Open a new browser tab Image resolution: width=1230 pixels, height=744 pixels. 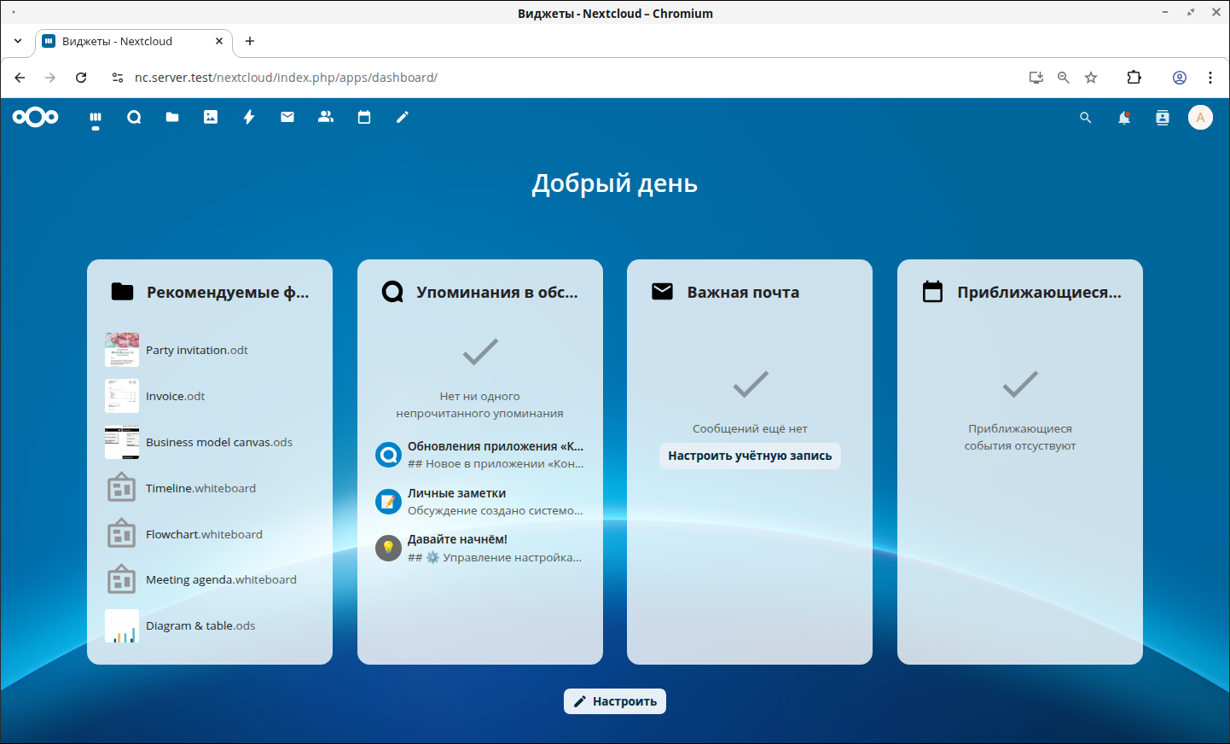pyautogui.click(x=250, y=41)
